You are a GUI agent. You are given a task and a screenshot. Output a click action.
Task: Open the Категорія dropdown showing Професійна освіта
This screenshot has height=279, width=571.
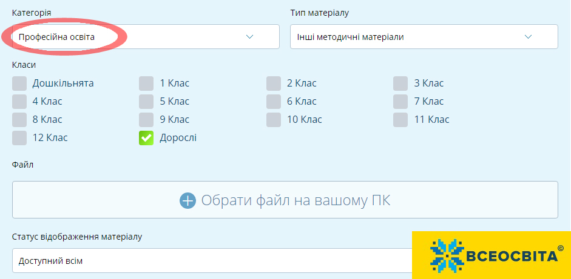[146, 37]
